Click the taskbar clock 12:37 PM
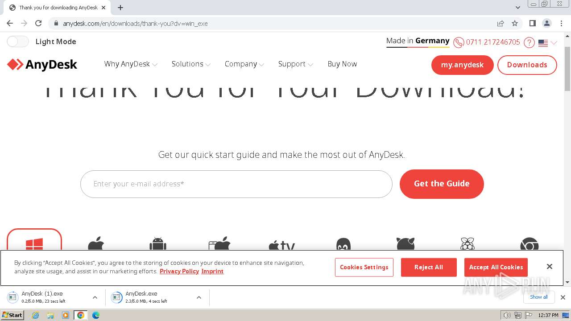This screenshot has height=321, width=571. pos(548,315)
